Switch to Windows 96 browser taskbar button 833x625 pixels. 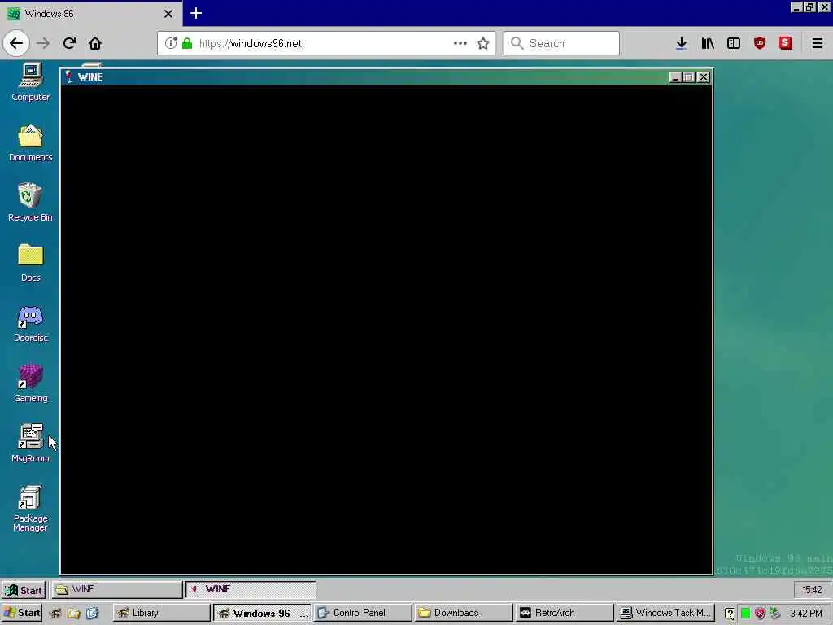(263, 613)
